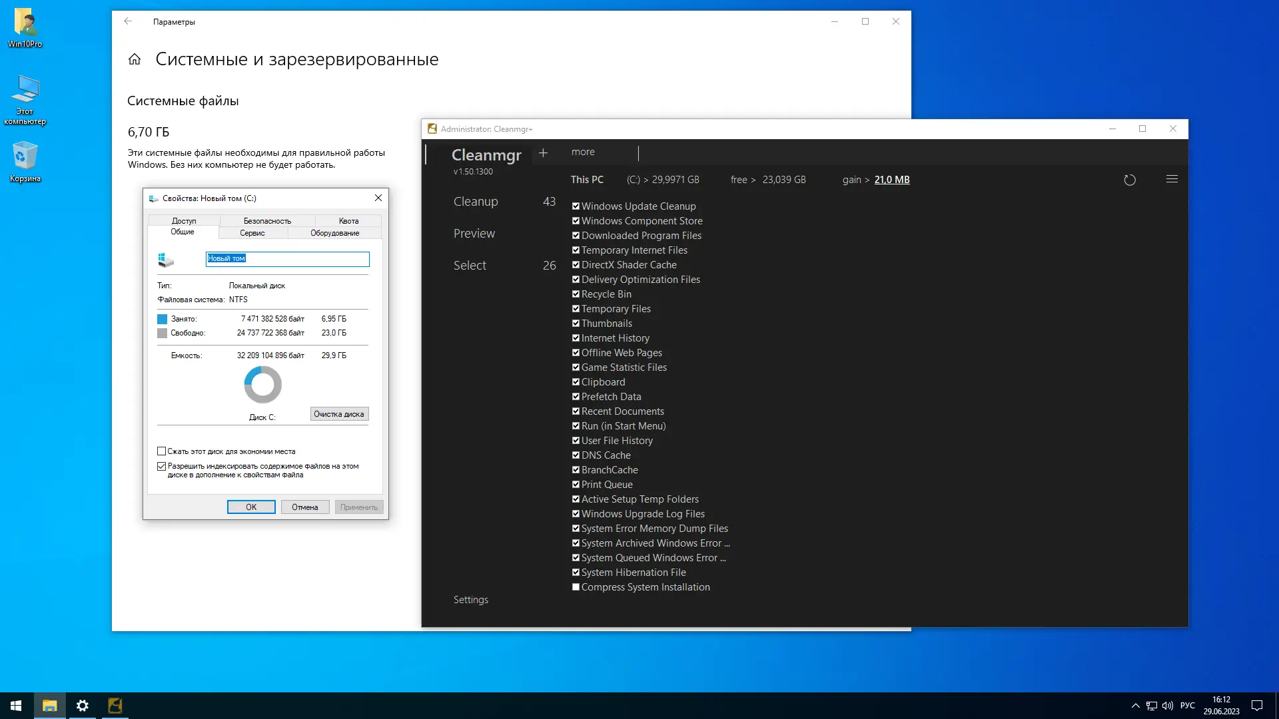
Task: Check the compress this disk option
Action: click(162, 451)
